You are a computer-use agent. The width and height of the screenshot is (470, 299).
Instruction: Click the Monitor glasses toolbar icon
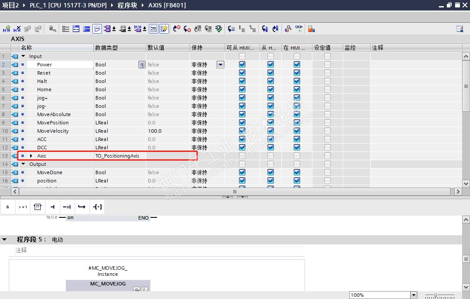299,29
